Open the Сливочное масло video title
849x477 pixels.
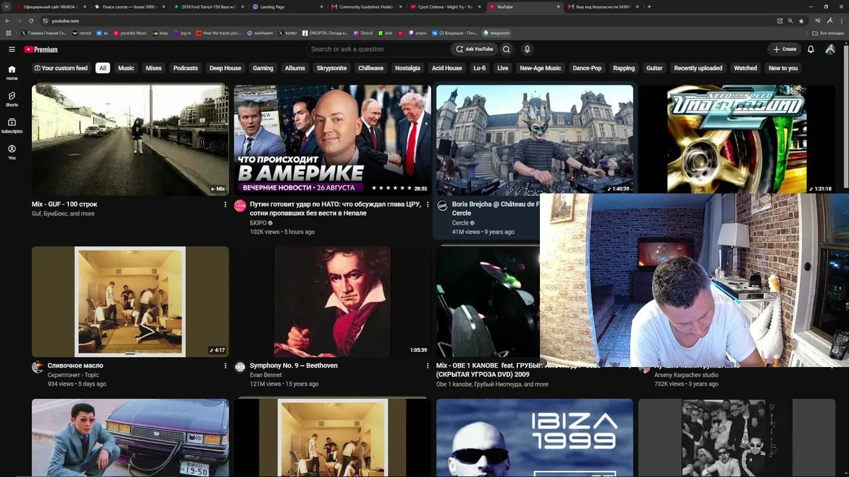(76, 366)
